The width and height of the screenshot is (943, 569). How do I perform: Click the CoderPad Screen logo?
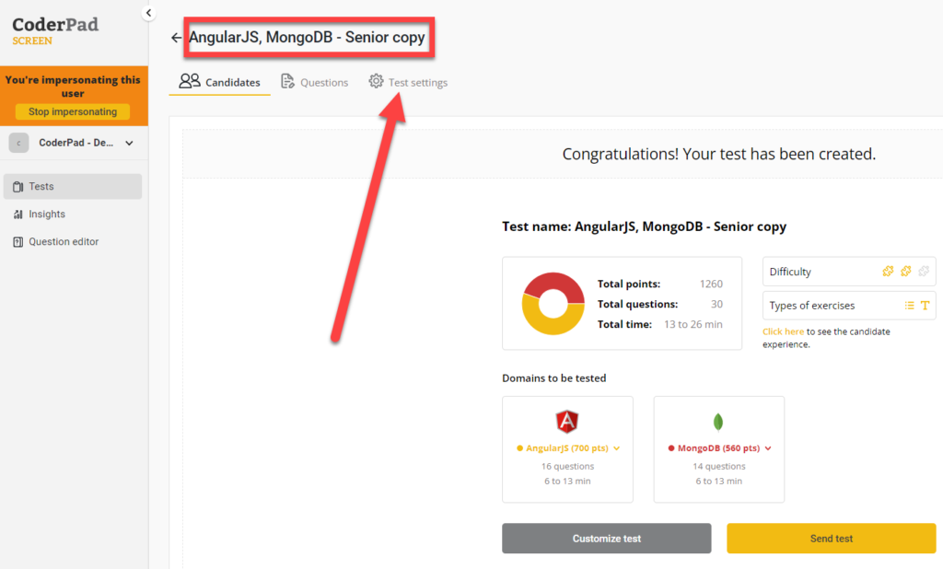(55, 29)
